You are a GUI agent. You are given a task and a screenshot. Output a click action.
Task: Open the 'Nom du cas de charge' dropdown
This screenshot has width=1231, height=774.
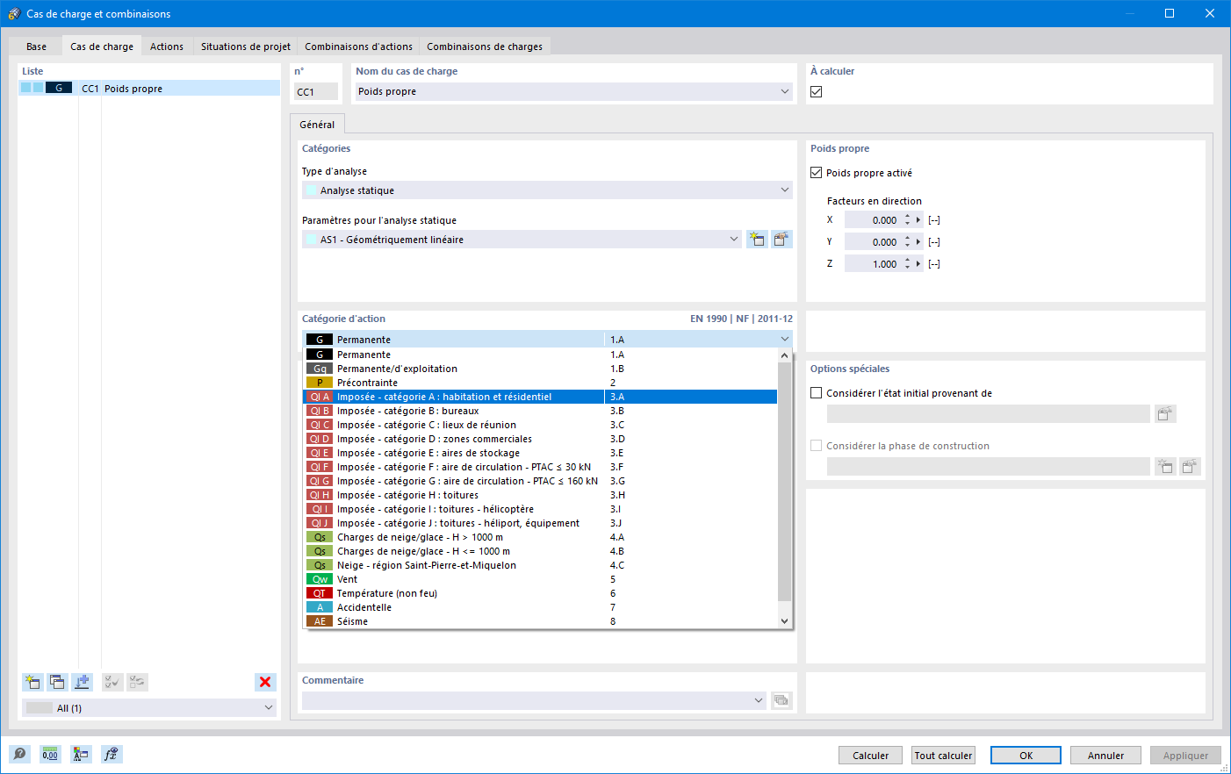tap(785, 91)
